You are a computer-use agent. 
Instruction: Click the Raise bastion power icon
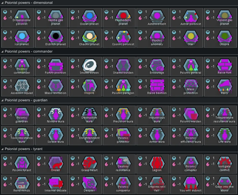pos(157,85)
